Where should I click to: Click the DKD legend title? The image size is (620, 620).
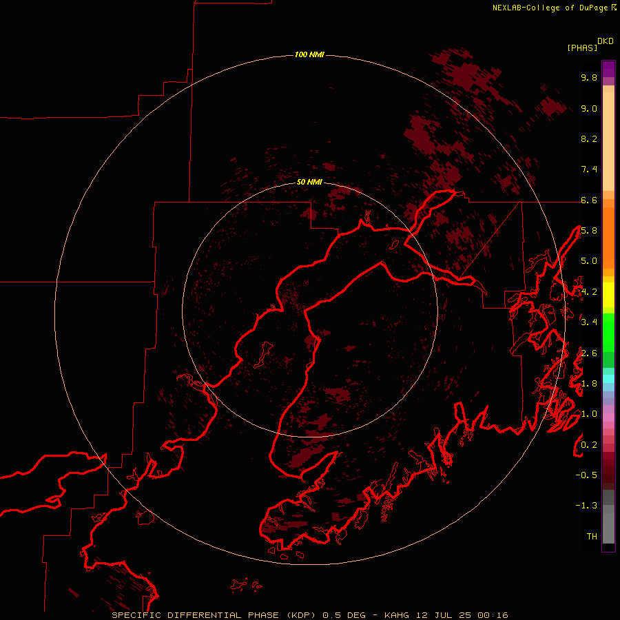click(606, 41)
